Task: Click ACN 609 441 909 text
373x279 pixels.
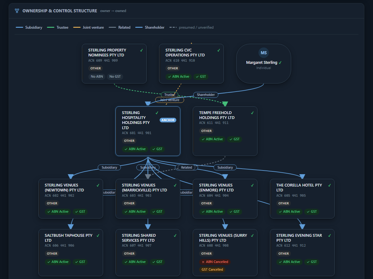Action: [103, 60]
